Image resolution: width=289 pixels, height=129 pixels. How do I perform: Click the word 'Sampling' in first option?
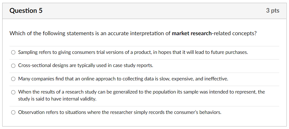click(x=27, y=52)
